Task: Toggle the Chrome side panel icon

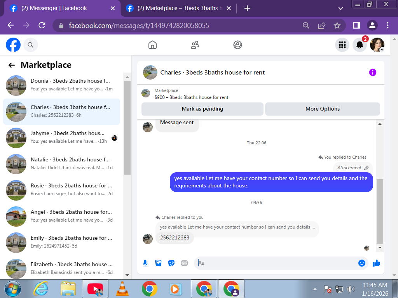Action: pos(356,25)
